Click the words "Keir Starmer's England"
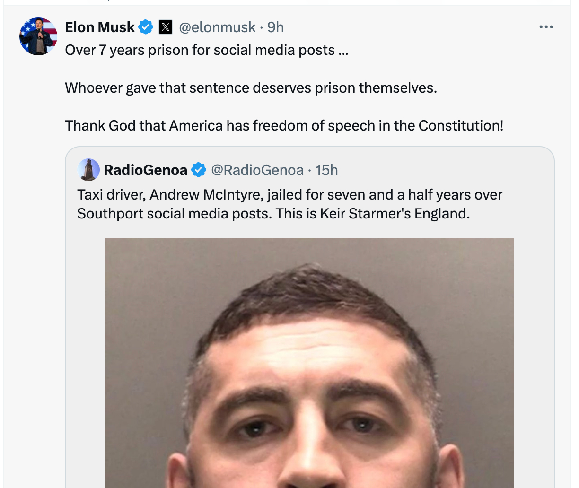The image size is (579, 488). [x=395, y=214]
